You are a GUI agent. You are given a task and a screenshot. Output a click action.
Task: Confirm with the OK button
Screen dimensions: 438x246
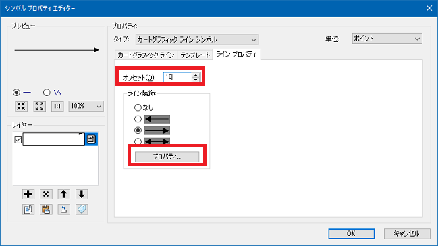352,234
